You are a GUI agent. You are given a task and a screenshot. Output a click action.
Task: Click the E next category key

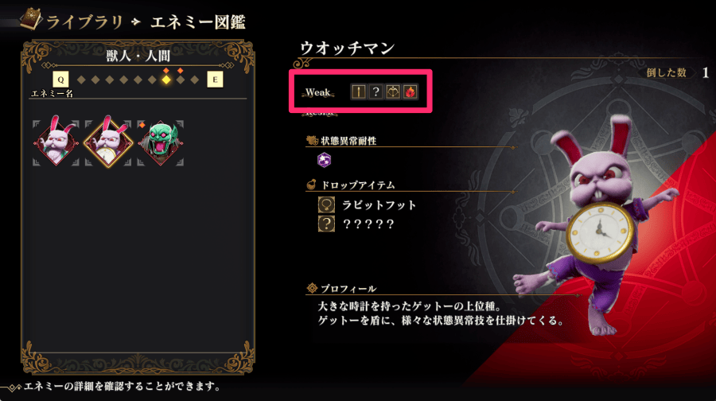point(215,80)
